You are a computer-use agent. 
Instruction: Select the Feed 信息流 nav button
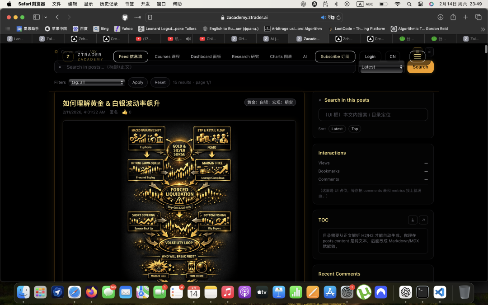(x=131, y=56)
